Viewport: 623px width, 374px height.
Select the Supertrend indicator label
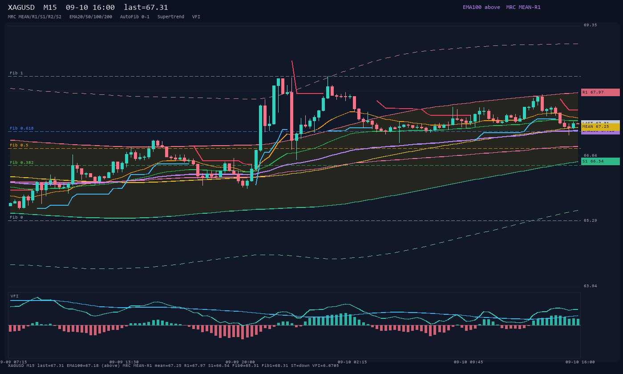[x=171, y=17]
